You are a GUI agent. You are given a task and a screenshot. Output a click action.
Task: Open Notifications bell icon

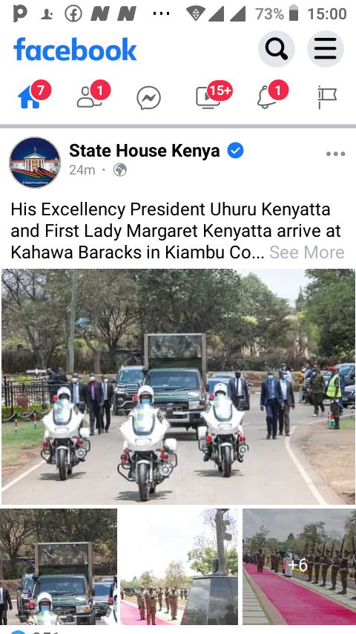coord(267,97)
